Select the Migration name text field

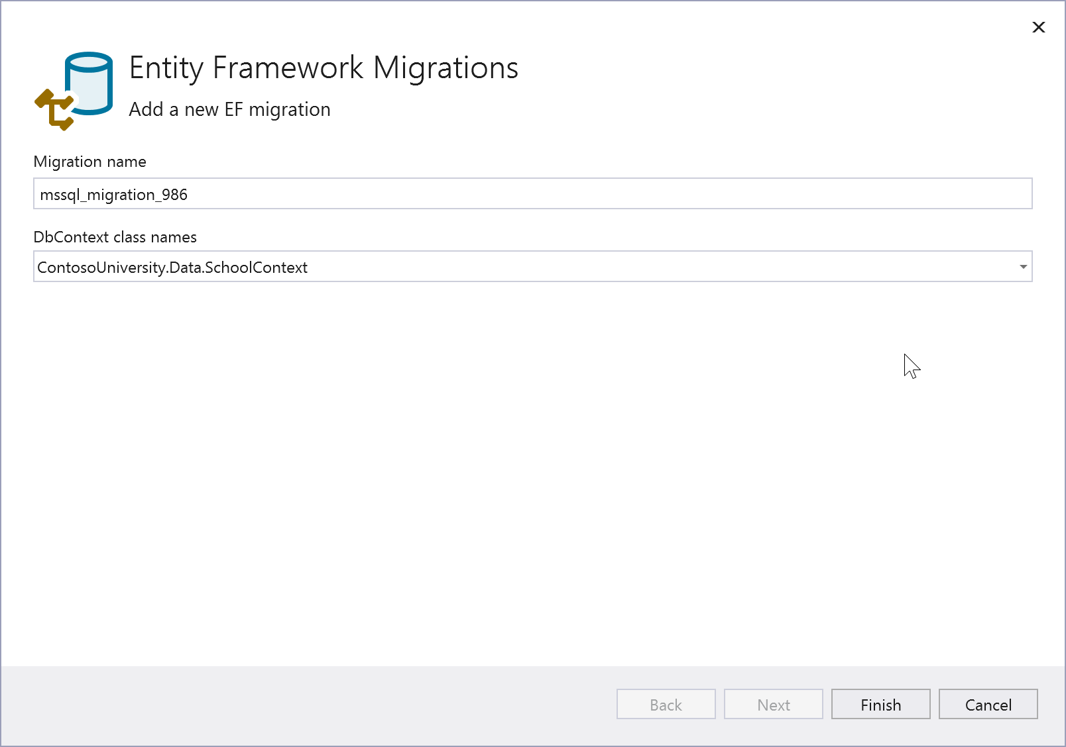point(464,193)
